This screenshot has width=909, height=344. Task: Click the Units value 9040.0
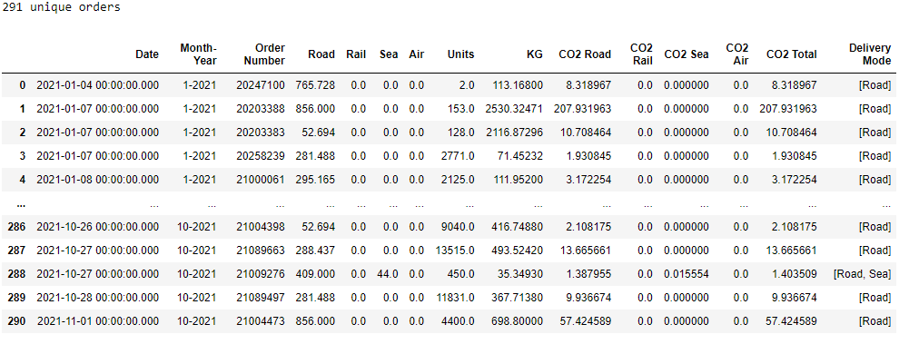pos(458,227)
